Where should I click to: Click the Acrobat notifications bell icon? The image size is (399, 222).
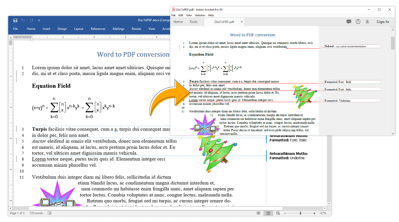click(367, 22)
